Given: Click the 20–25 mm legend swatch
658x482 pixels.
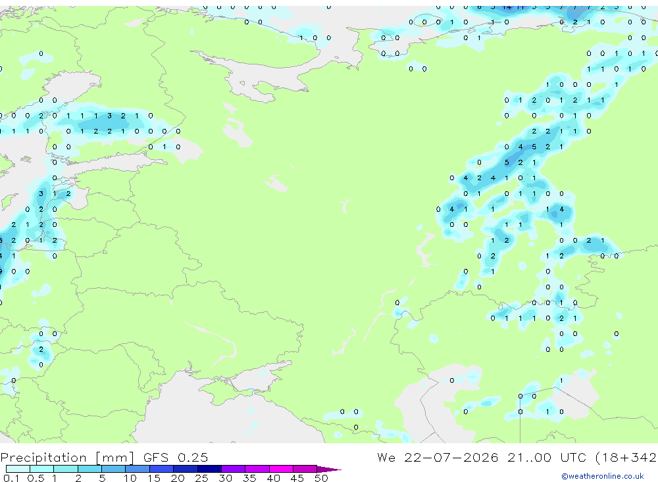Looking at the screenshot, I should [186, 469].
